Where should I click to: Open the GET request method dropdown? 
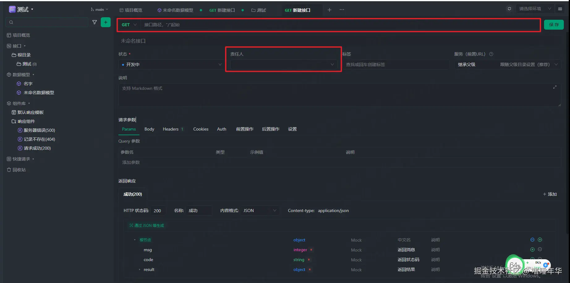129,25
